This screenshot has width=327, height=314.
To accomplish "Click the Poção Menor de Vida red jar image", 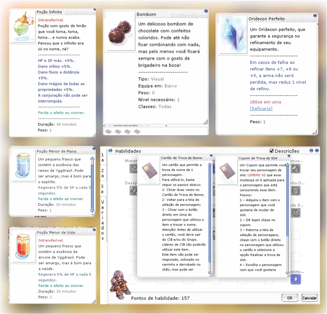I will coord(23,246).
